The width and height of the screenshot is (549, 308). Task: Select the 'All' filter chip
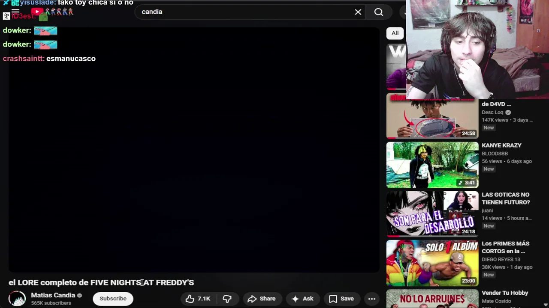[395, 33]
